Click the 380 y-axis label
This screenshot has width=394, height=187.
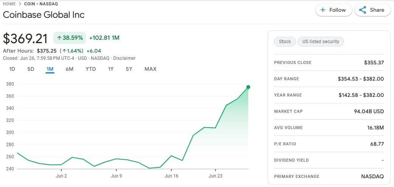9,84
